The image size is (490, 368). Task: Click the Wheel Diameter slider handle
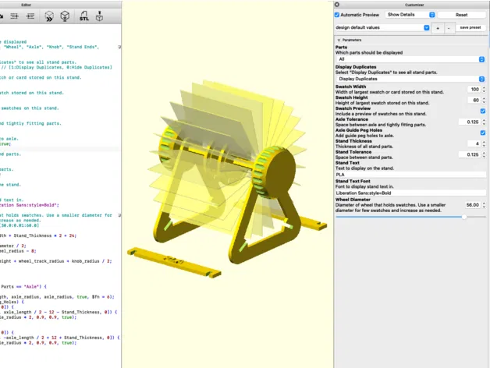465,217
